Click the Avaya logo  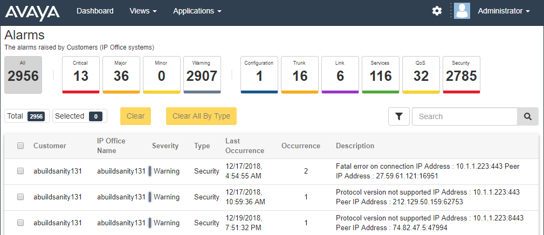pos(32,11)
